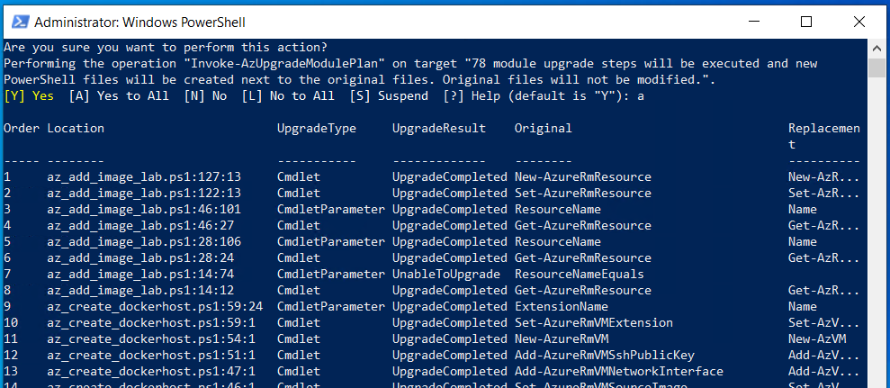Click the window title text 'Administrator: Windows PowerShell'

(x=139, y=22)
